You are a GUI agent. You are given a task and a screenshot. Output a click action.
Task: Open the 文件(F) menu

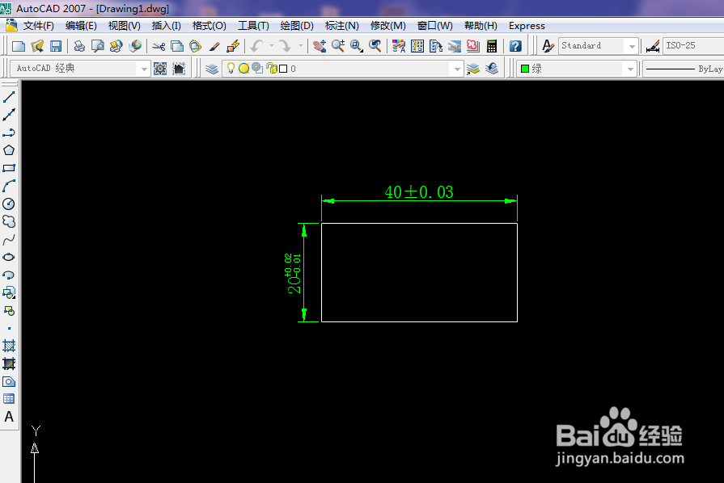pyautogui.click(x=39, y=26)
